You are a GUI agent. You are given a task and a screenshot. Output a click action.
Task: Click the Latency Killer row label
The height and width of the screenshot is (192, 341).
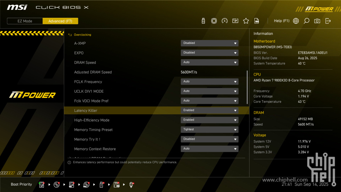click(86, 110)
